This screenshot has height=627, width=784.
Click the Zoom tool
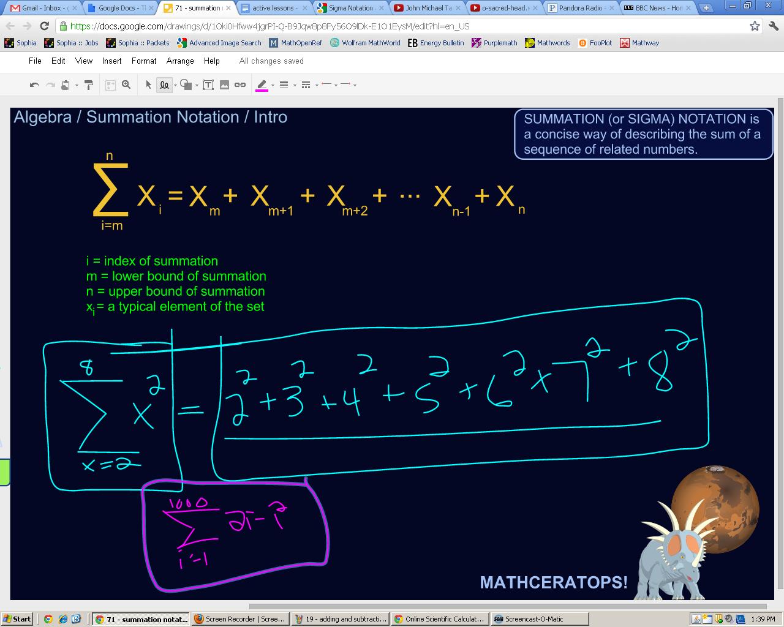pyautogui.click(x=126, y=84)
